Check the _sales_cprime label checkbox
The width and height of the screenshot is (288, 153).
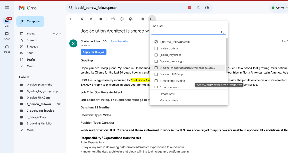coord(156,48)
